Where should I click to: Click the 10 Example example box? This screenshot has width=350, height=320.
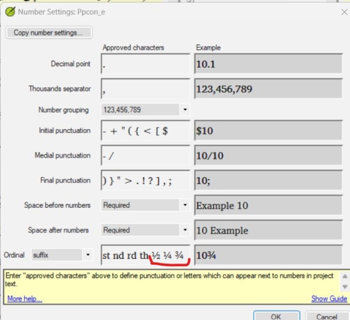pos(268,230)
